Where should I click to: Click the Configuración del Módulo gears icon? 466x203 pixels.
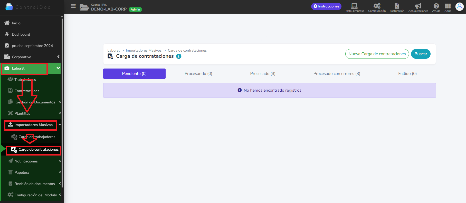click(10, 195)
